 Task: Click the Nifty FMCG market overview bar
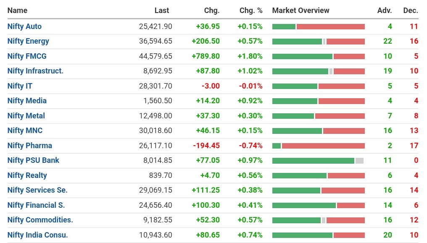pyautogui.click(x=318, y=56)
